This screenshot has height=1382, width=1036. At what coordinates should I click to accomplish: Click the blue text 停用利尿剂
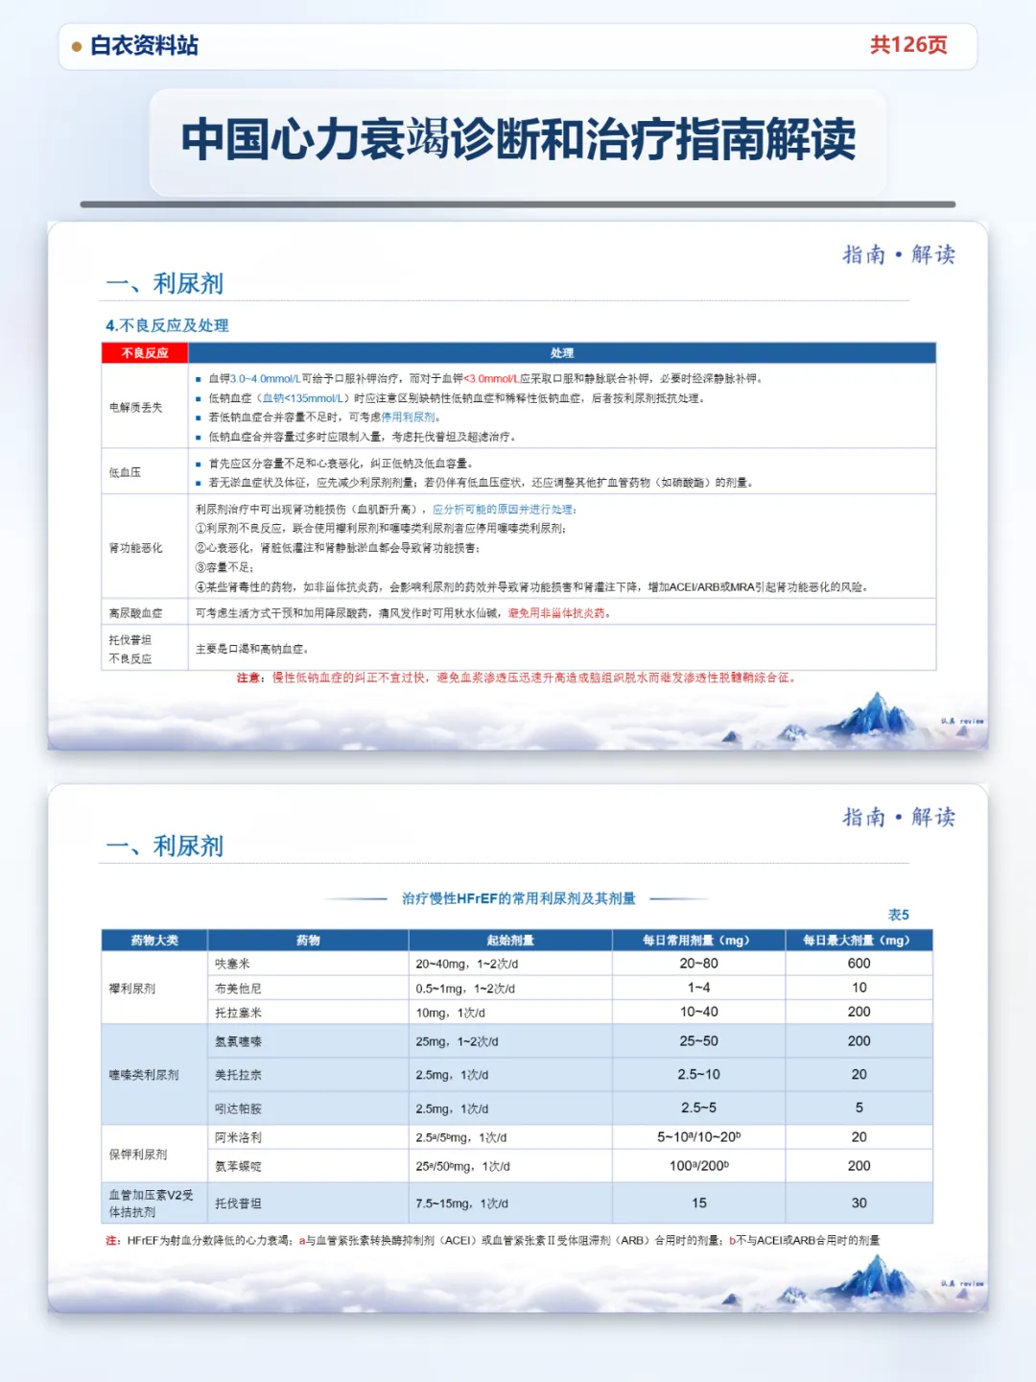[411, 417]
